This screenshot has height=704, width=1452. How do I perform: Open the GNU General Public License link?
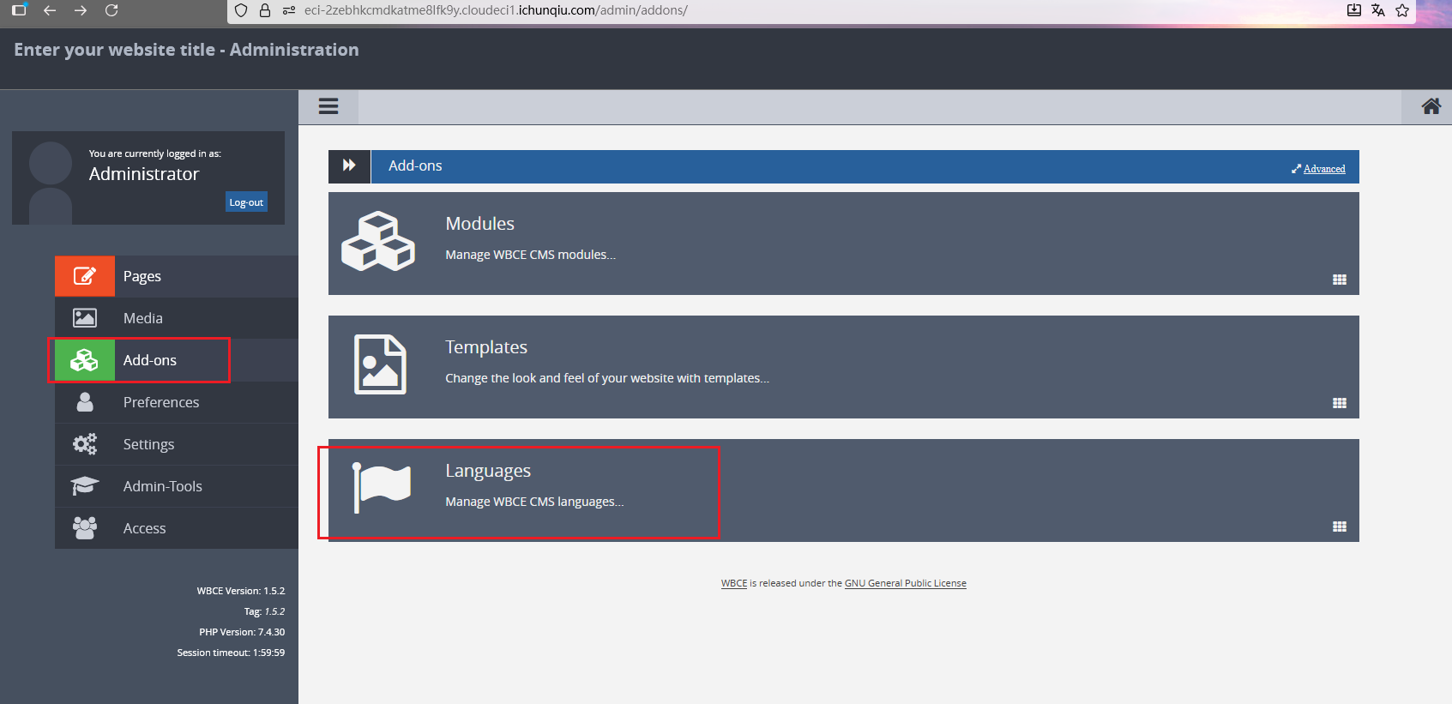(905, 583)
